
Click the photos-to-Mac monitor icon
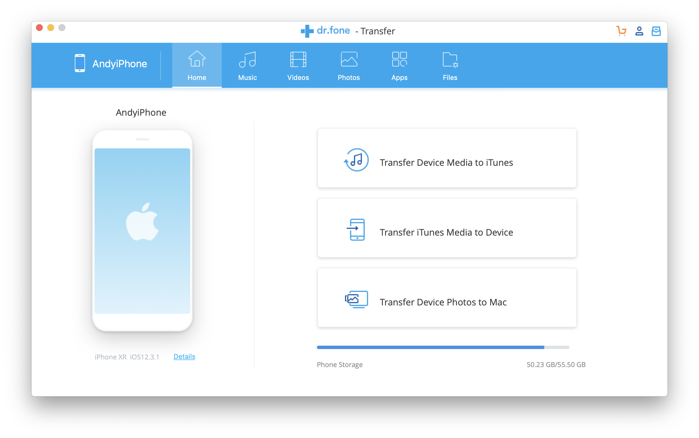(356, 299)
